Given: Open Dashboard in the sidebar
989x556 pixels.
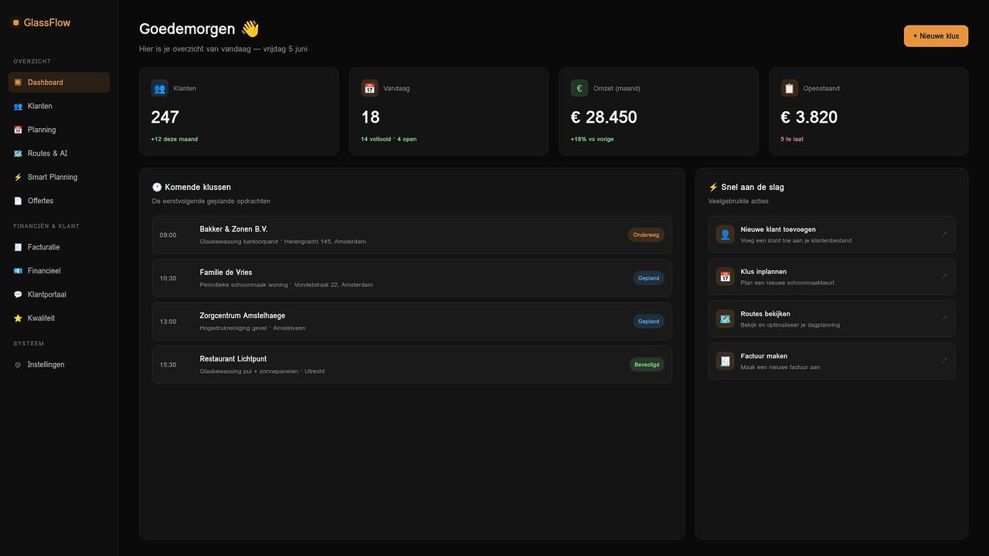Looking at the screenshot, I should click(59, 83).
